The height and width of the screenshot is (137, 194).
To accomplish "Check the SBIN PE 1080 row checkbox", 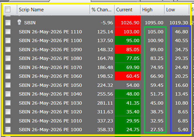I will tap(8, 58).
